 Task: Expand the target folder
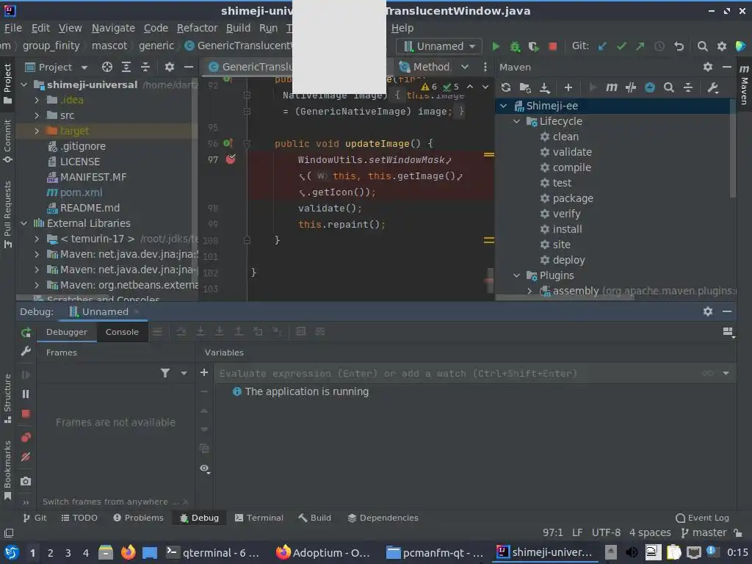[37, 131]
